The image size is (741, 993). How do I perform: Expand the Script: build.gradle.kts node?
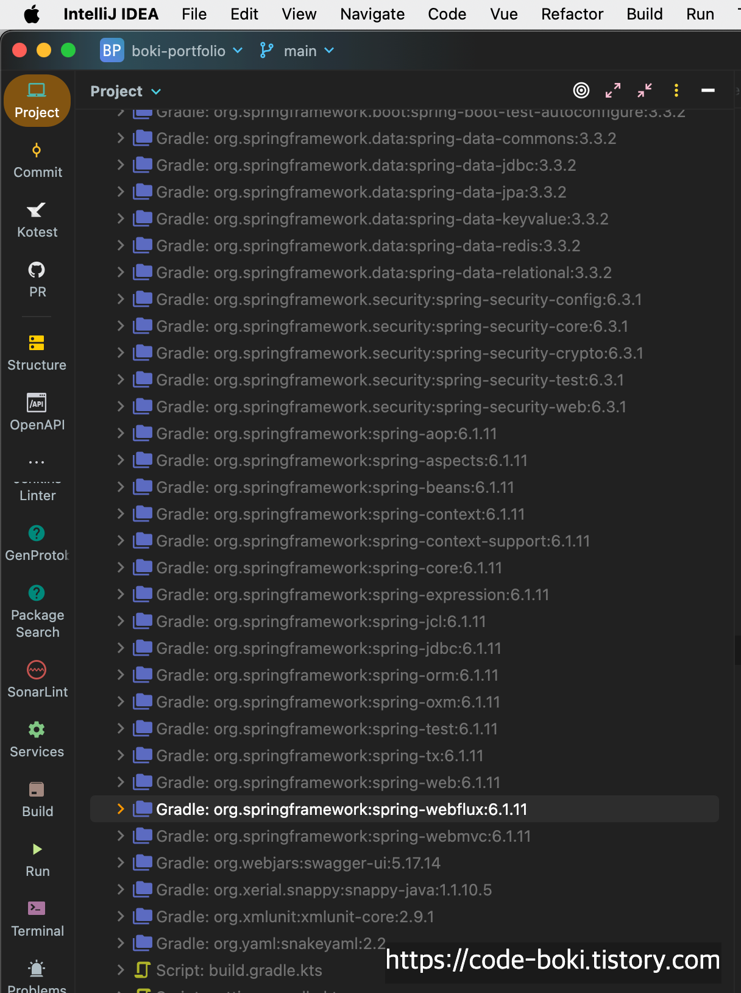click(121, 970)
